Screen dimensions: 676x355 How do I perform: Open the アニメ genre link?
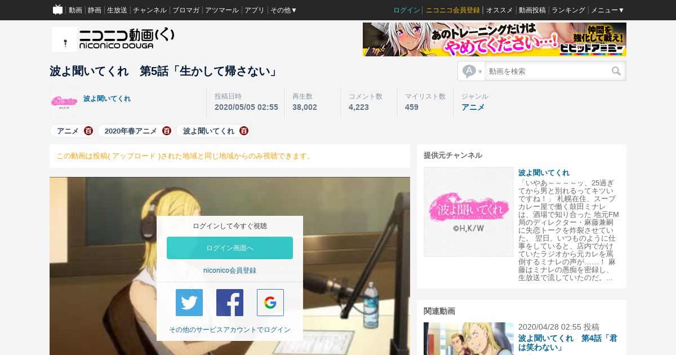(473, 107)
